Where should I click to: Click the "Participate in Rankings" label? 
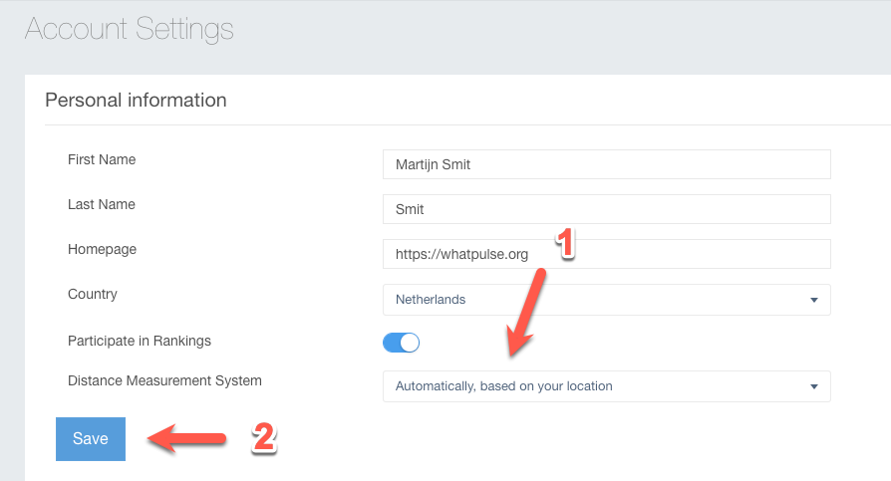tap(140, 341)
